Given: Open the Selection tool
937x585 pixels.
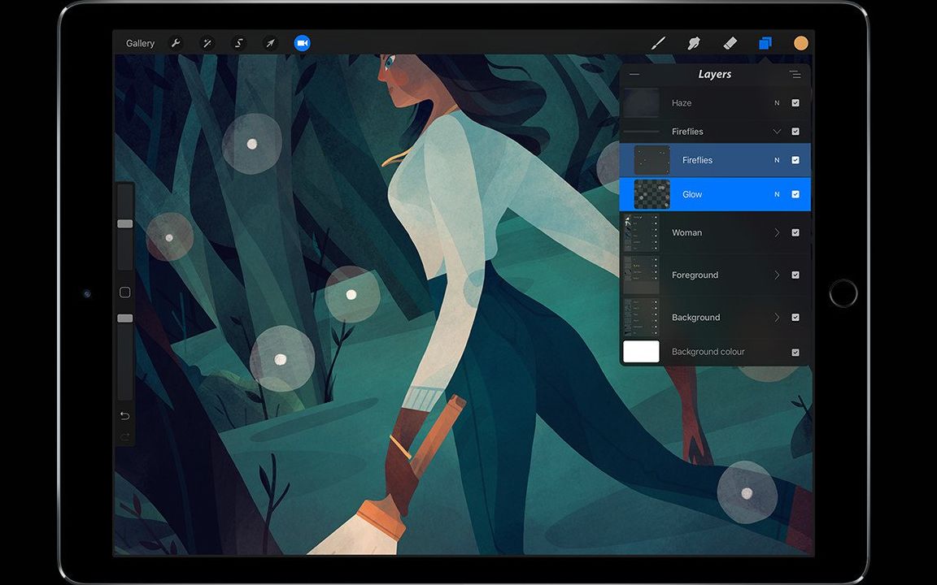Looking at the screenshot, I should (x=239, y=42).
